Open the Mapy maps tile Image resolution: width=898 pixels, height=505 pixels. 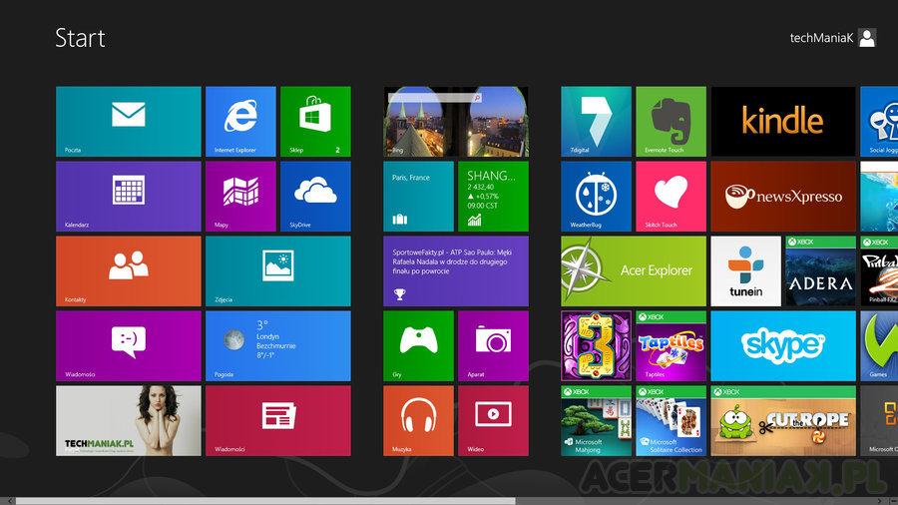[x=240, y=197]
